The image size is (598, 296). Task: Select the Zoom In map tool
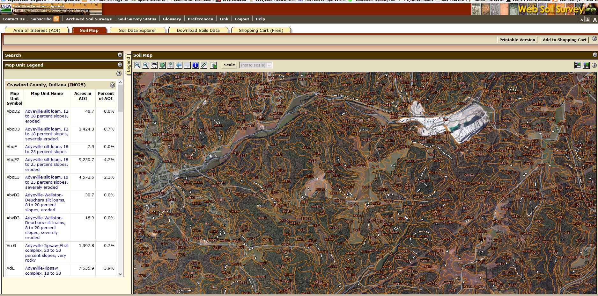coord(137,65)
